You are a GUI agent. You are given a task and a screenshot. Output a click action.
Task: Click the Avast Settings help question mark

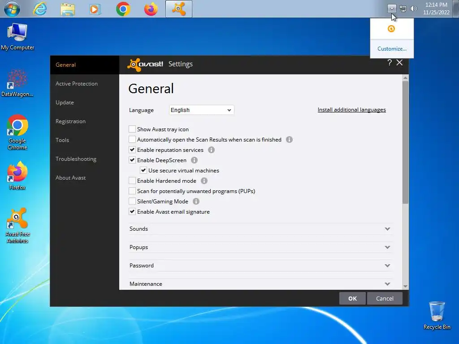(390, 62)
